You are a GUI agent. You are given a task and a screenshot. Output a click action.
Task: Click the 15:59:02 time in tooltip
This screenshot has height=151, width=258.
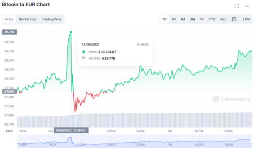point(142,45)
